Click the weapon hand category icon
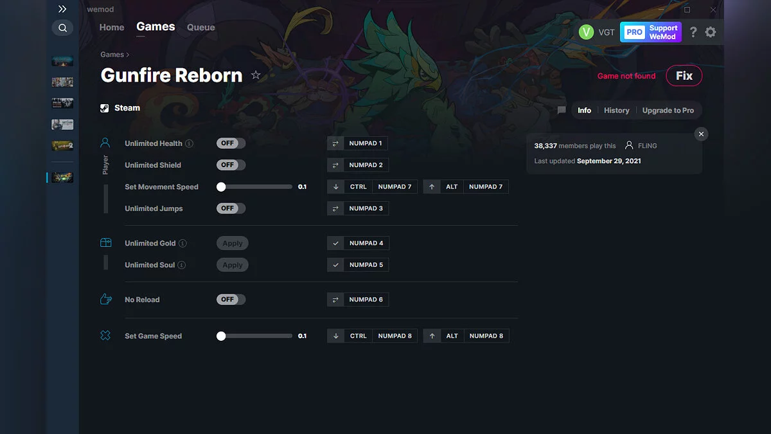 click(105, 299)
